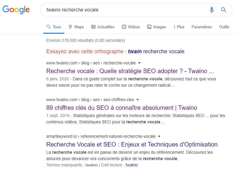This screenshot has height=173, width=237.
Task: Click the microphone voice search icon
Action: pos(212,10)
